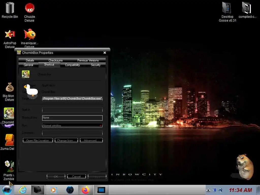Launch Firefox from the taskbar

pos(86,190)
